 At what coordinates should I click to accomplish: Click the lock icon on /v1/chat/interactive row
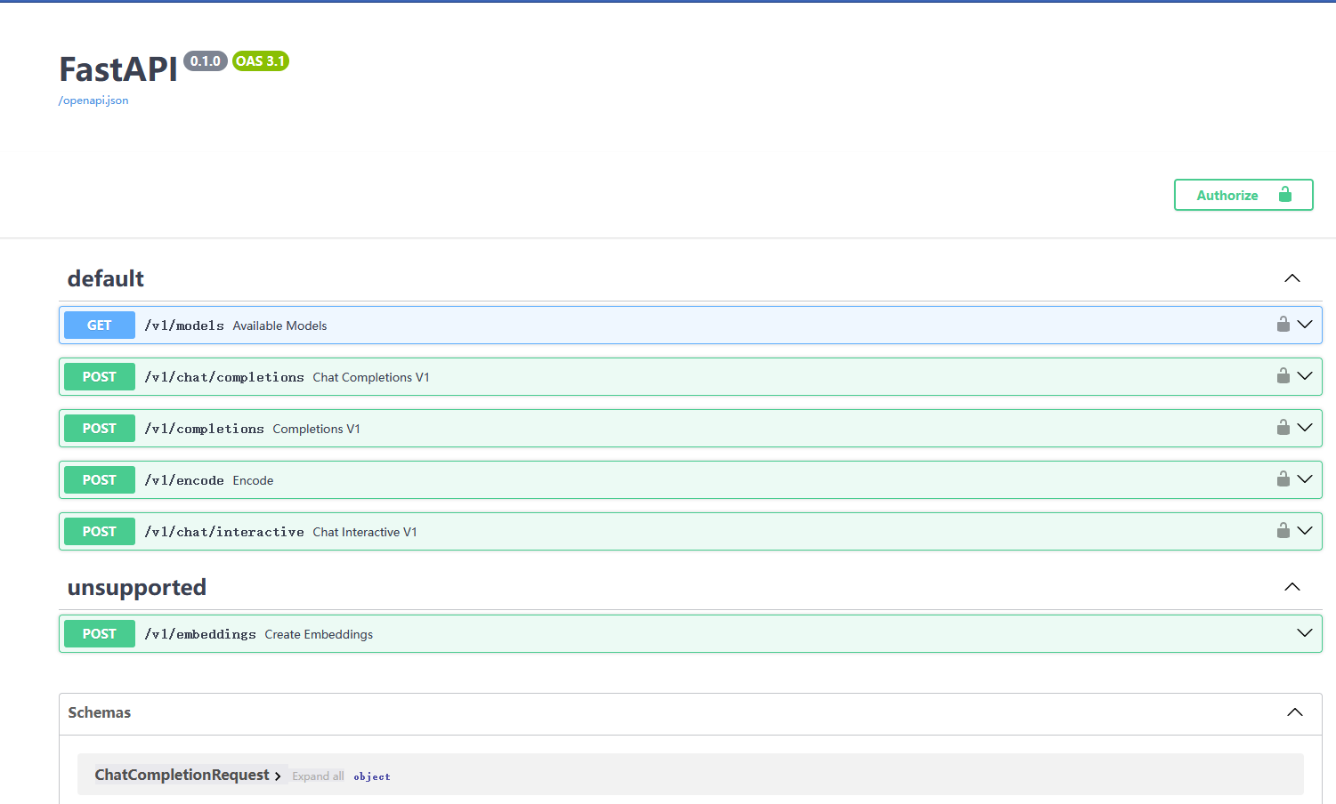(1283, 531)
